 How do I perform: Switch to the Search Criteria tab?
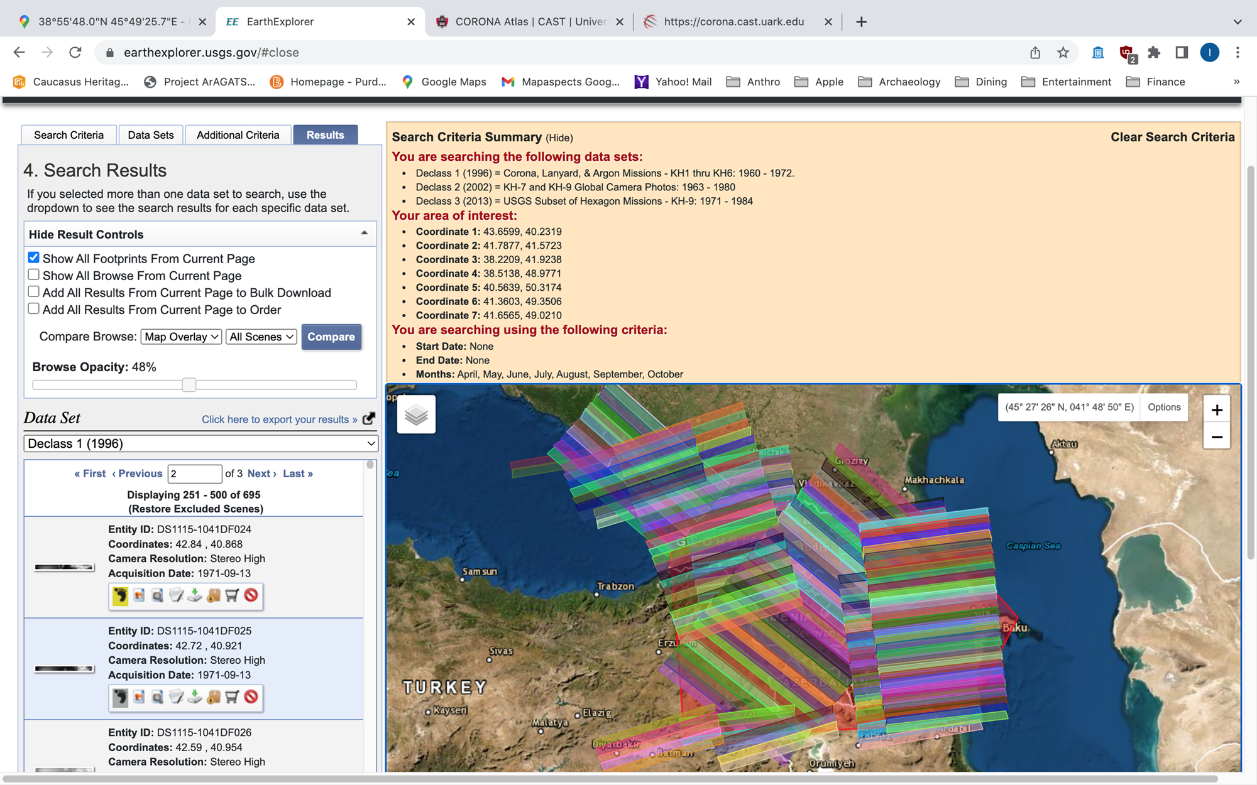coord(68,135)
